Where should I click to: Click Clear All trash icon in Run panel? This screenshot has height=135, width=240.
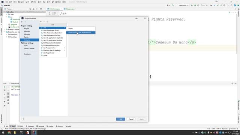[x=8, y=103]
